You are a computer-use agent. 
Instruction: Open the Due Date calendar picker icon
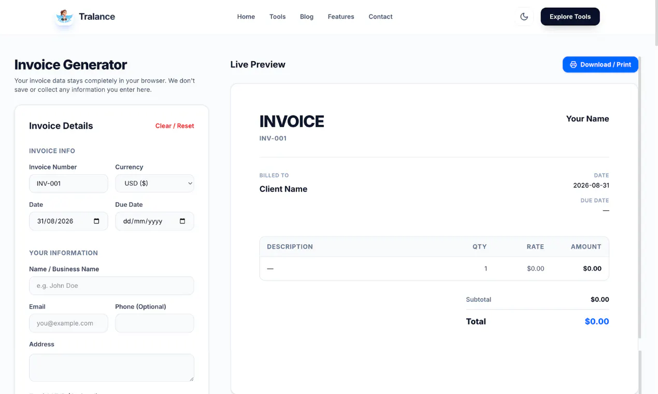coord(182,221)
